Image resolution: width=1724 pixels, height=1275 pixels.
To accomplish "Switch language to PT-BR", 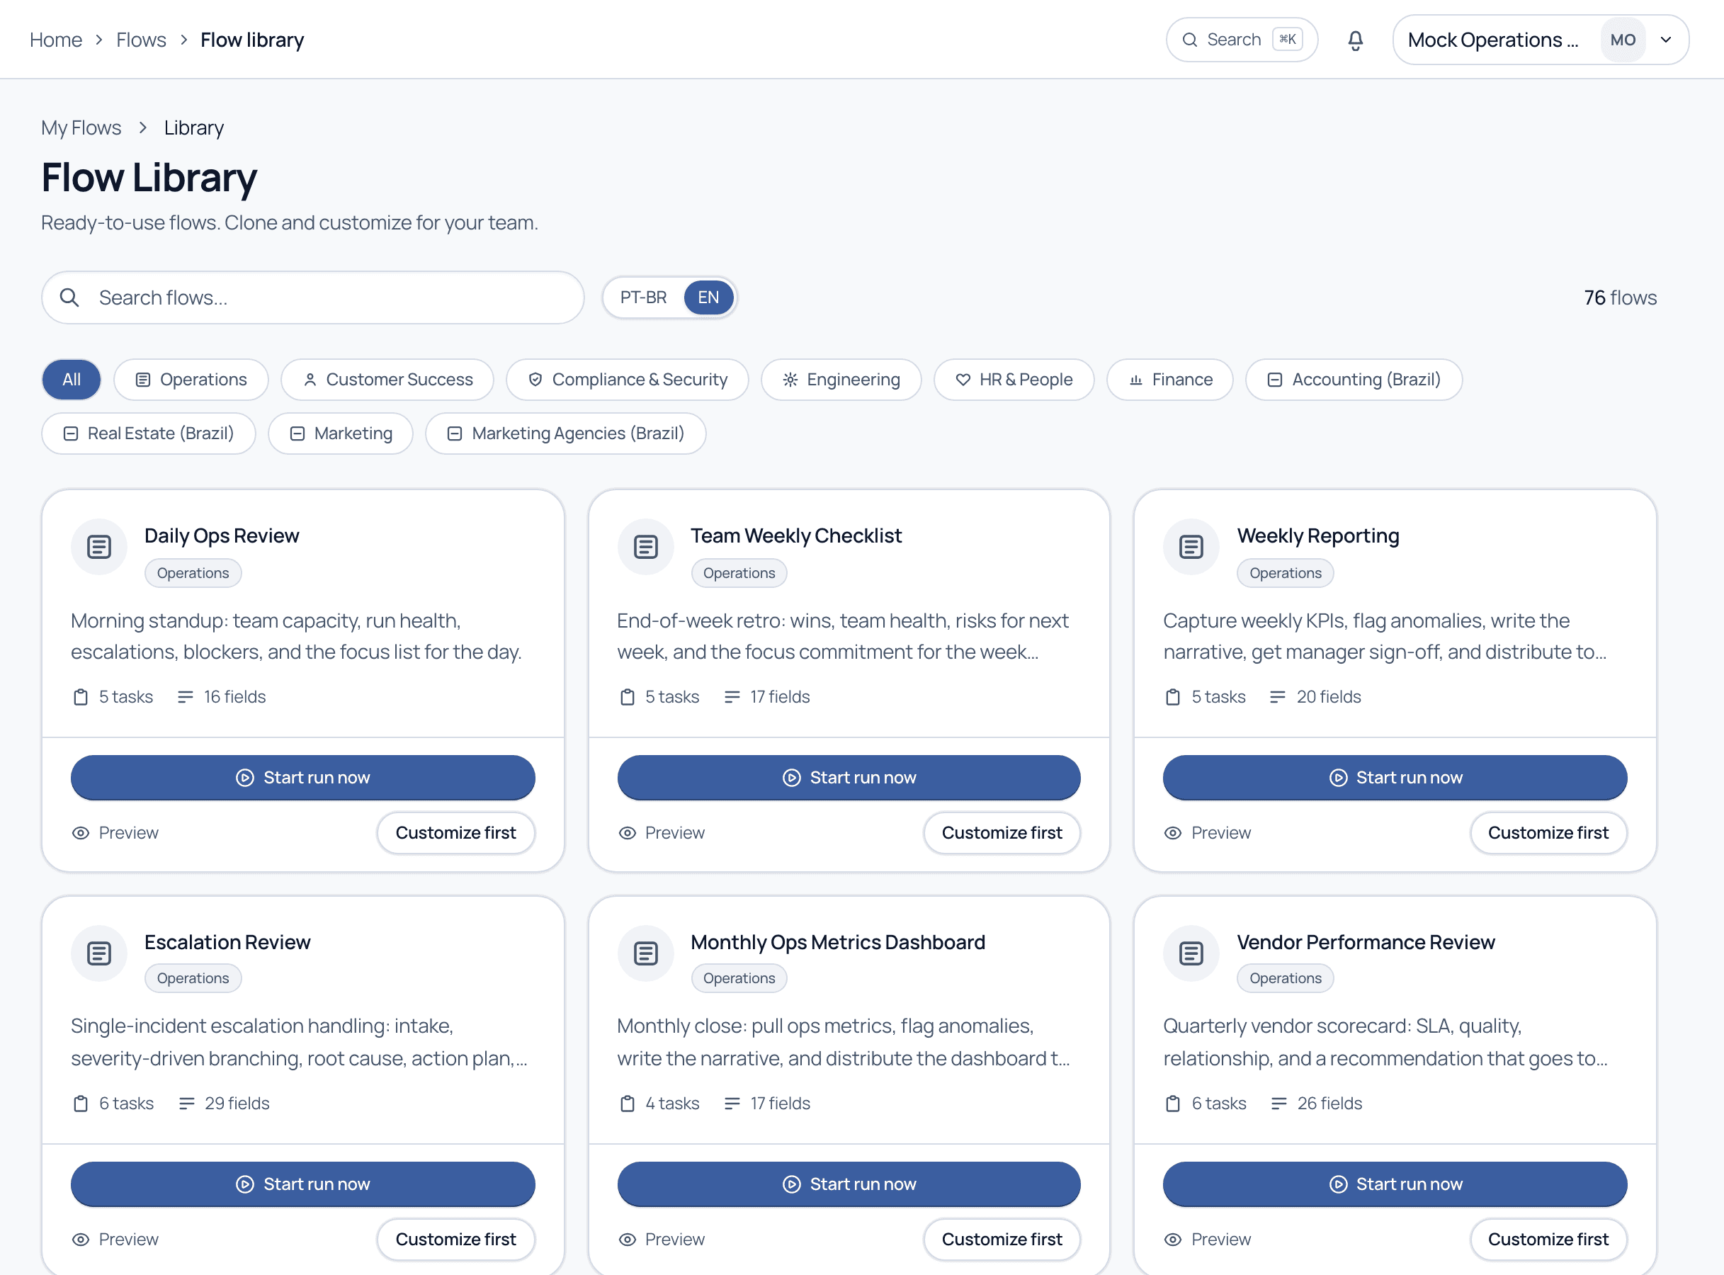I will click(643, 297).
